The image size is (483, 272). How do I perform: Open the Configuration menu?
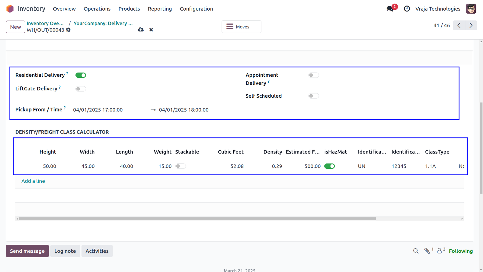[x=197, y=9]
